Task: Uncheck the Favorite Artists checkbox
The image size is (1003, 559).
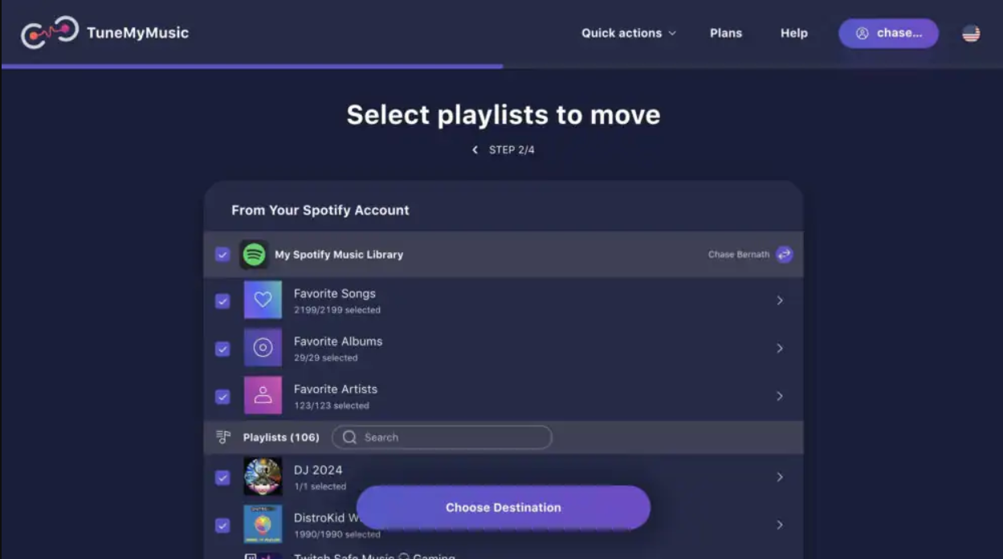Action: [x=222, y=397]
